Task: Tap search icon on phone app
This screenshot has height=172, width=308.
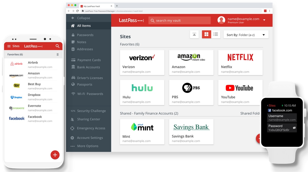Action: pos(57,46)
